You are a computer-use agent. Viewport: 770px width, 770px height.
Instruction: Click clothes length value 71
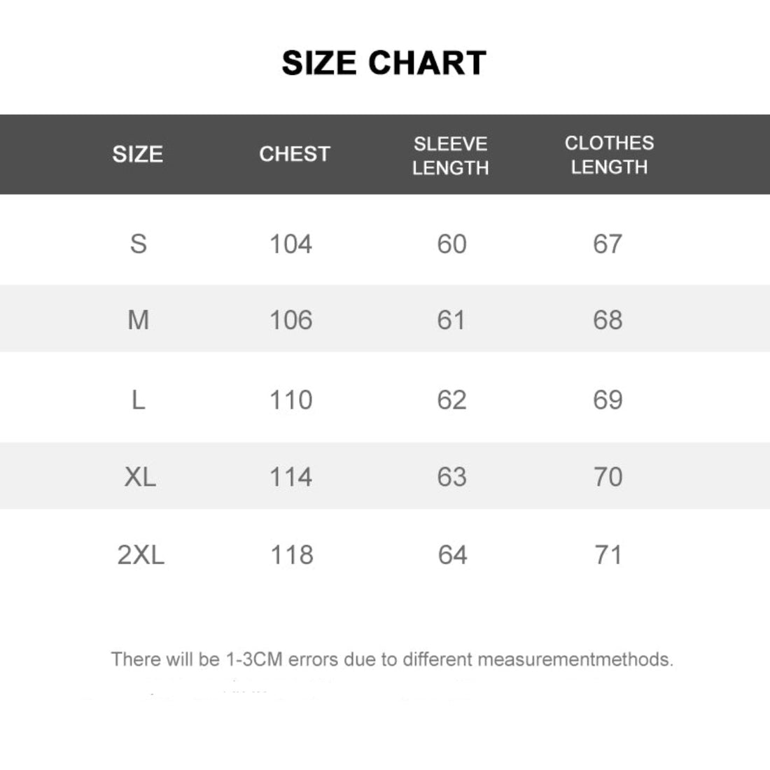point(608,555)
